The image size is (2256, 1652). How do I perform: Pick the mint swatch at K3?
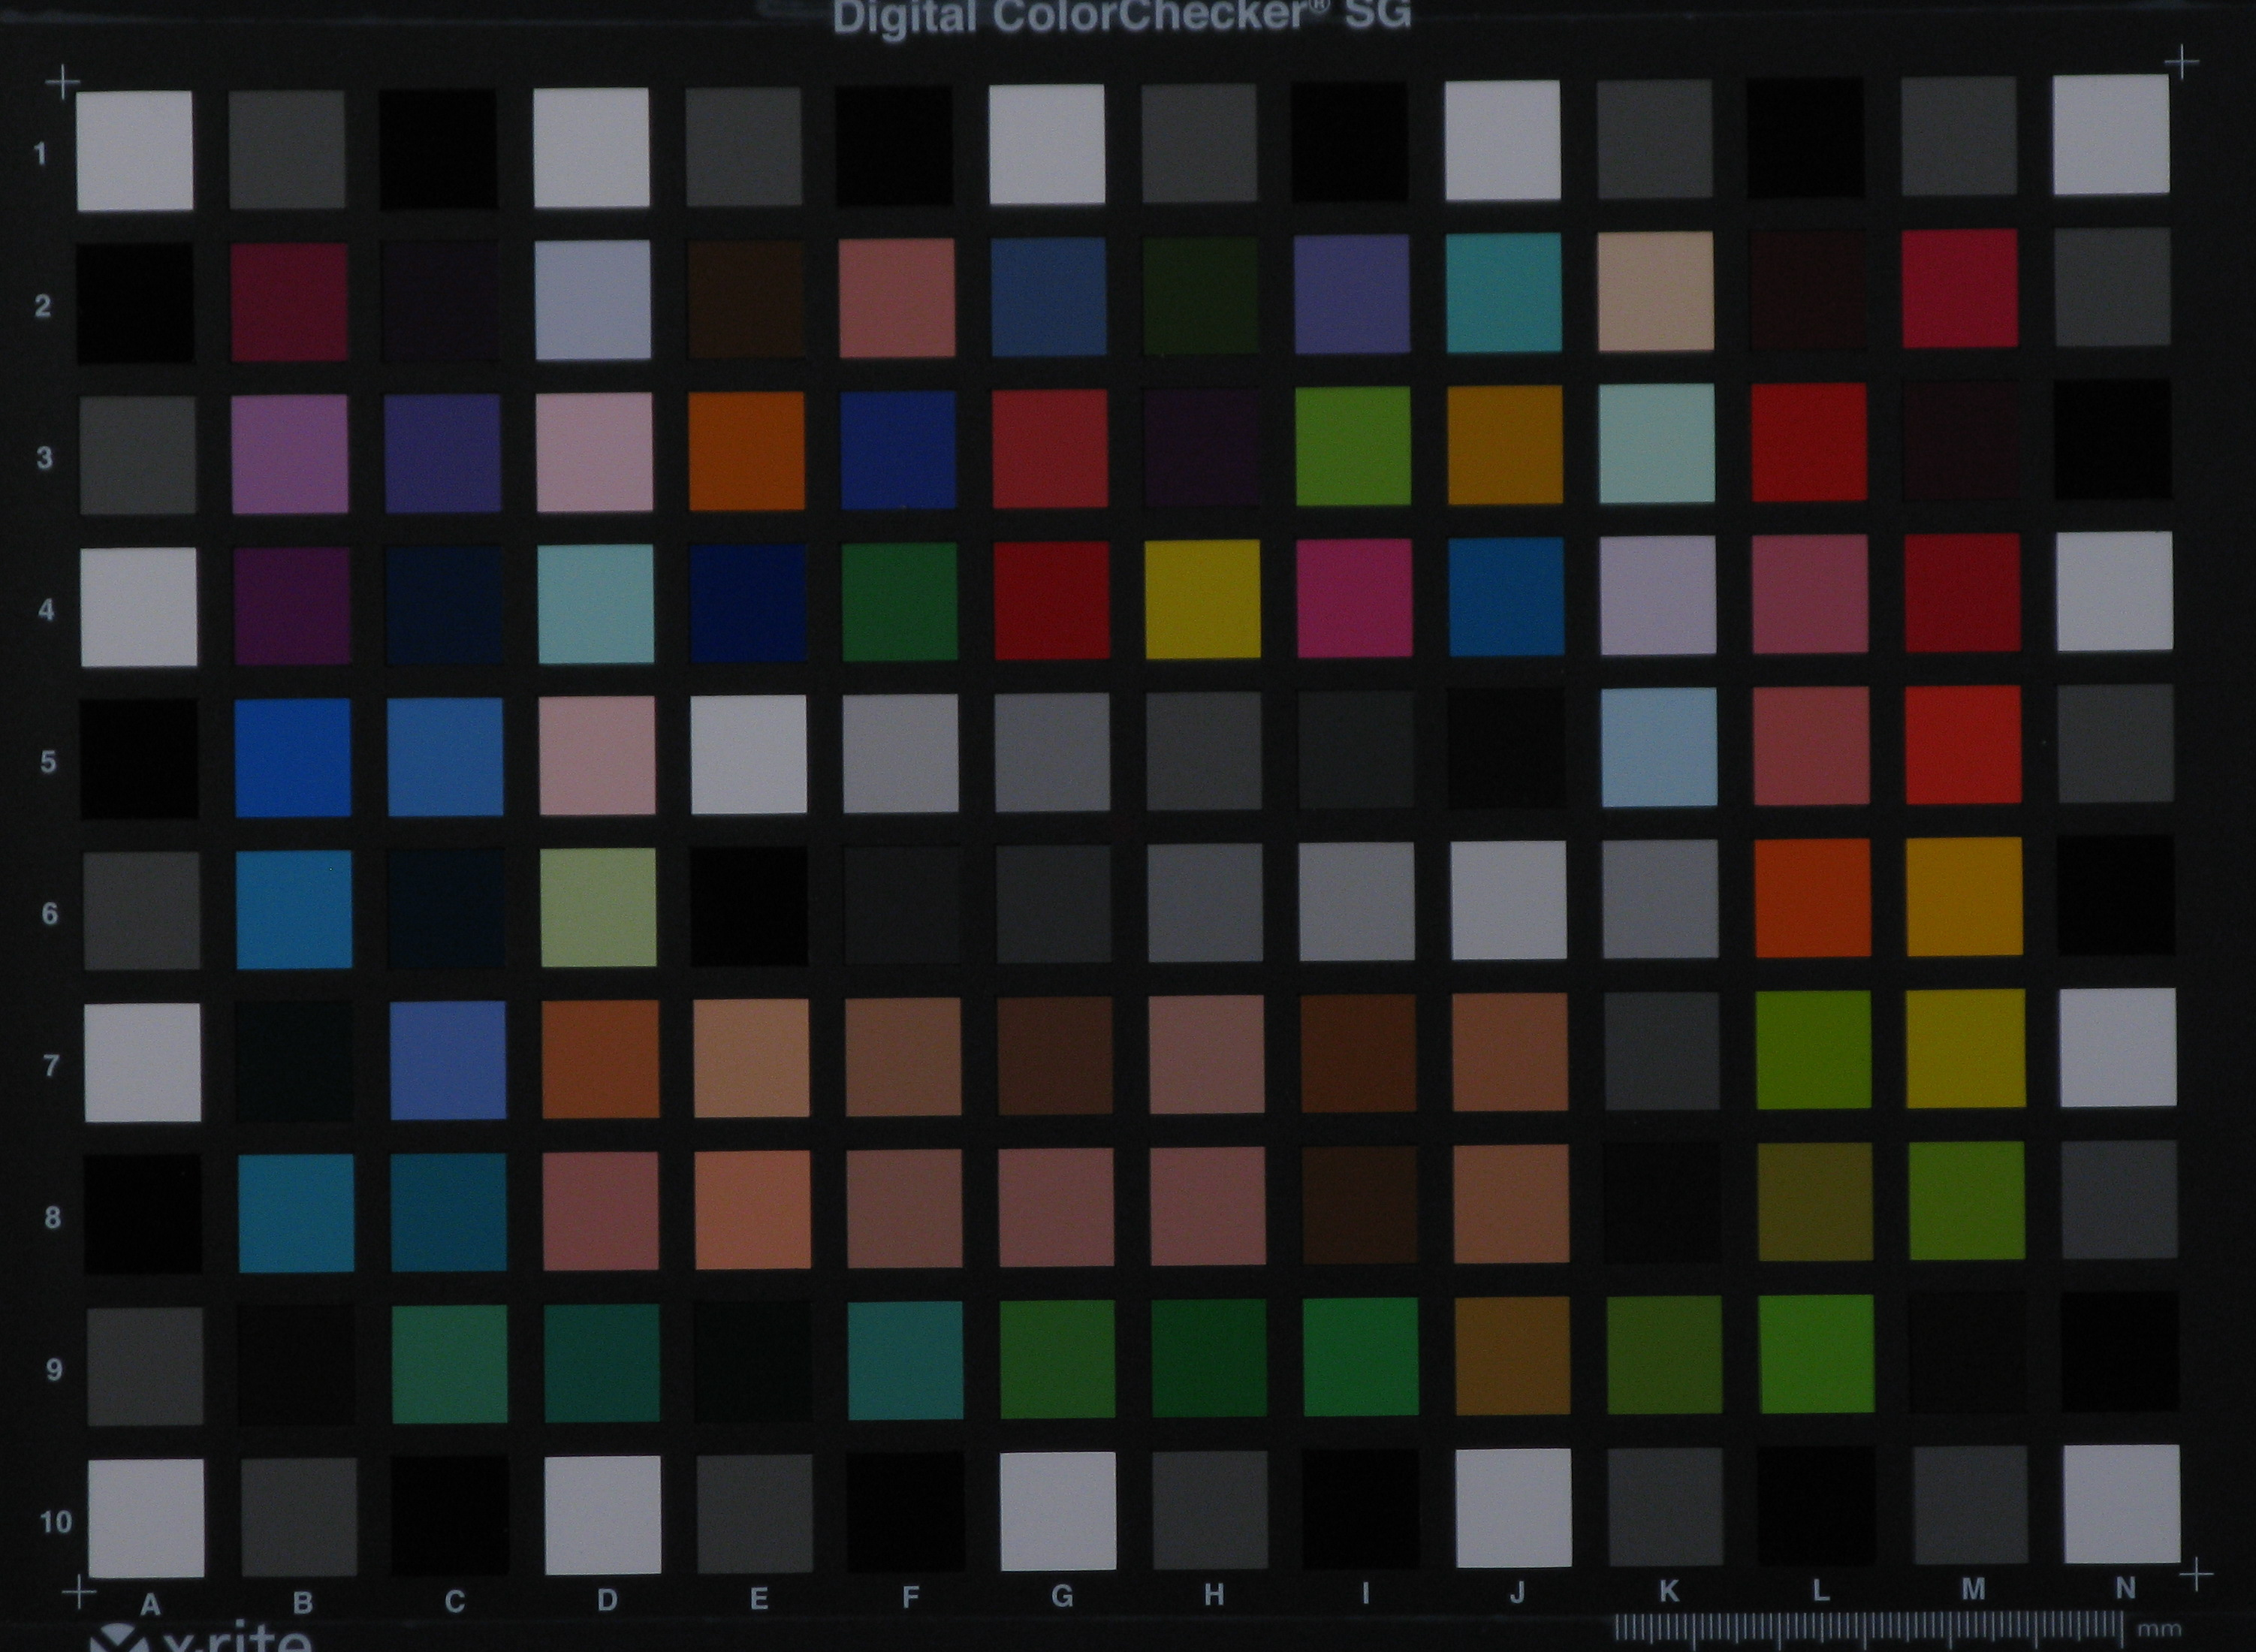[x=1656, y=444]
